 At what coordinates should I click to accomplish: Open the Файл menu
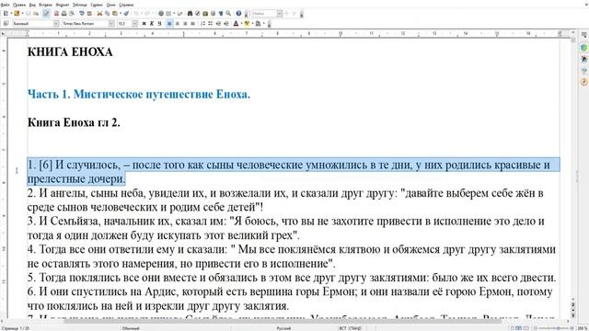point(5,5)
